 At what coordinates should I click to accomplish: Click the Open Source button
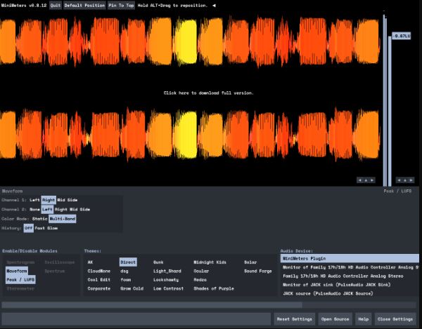(335, 319)
